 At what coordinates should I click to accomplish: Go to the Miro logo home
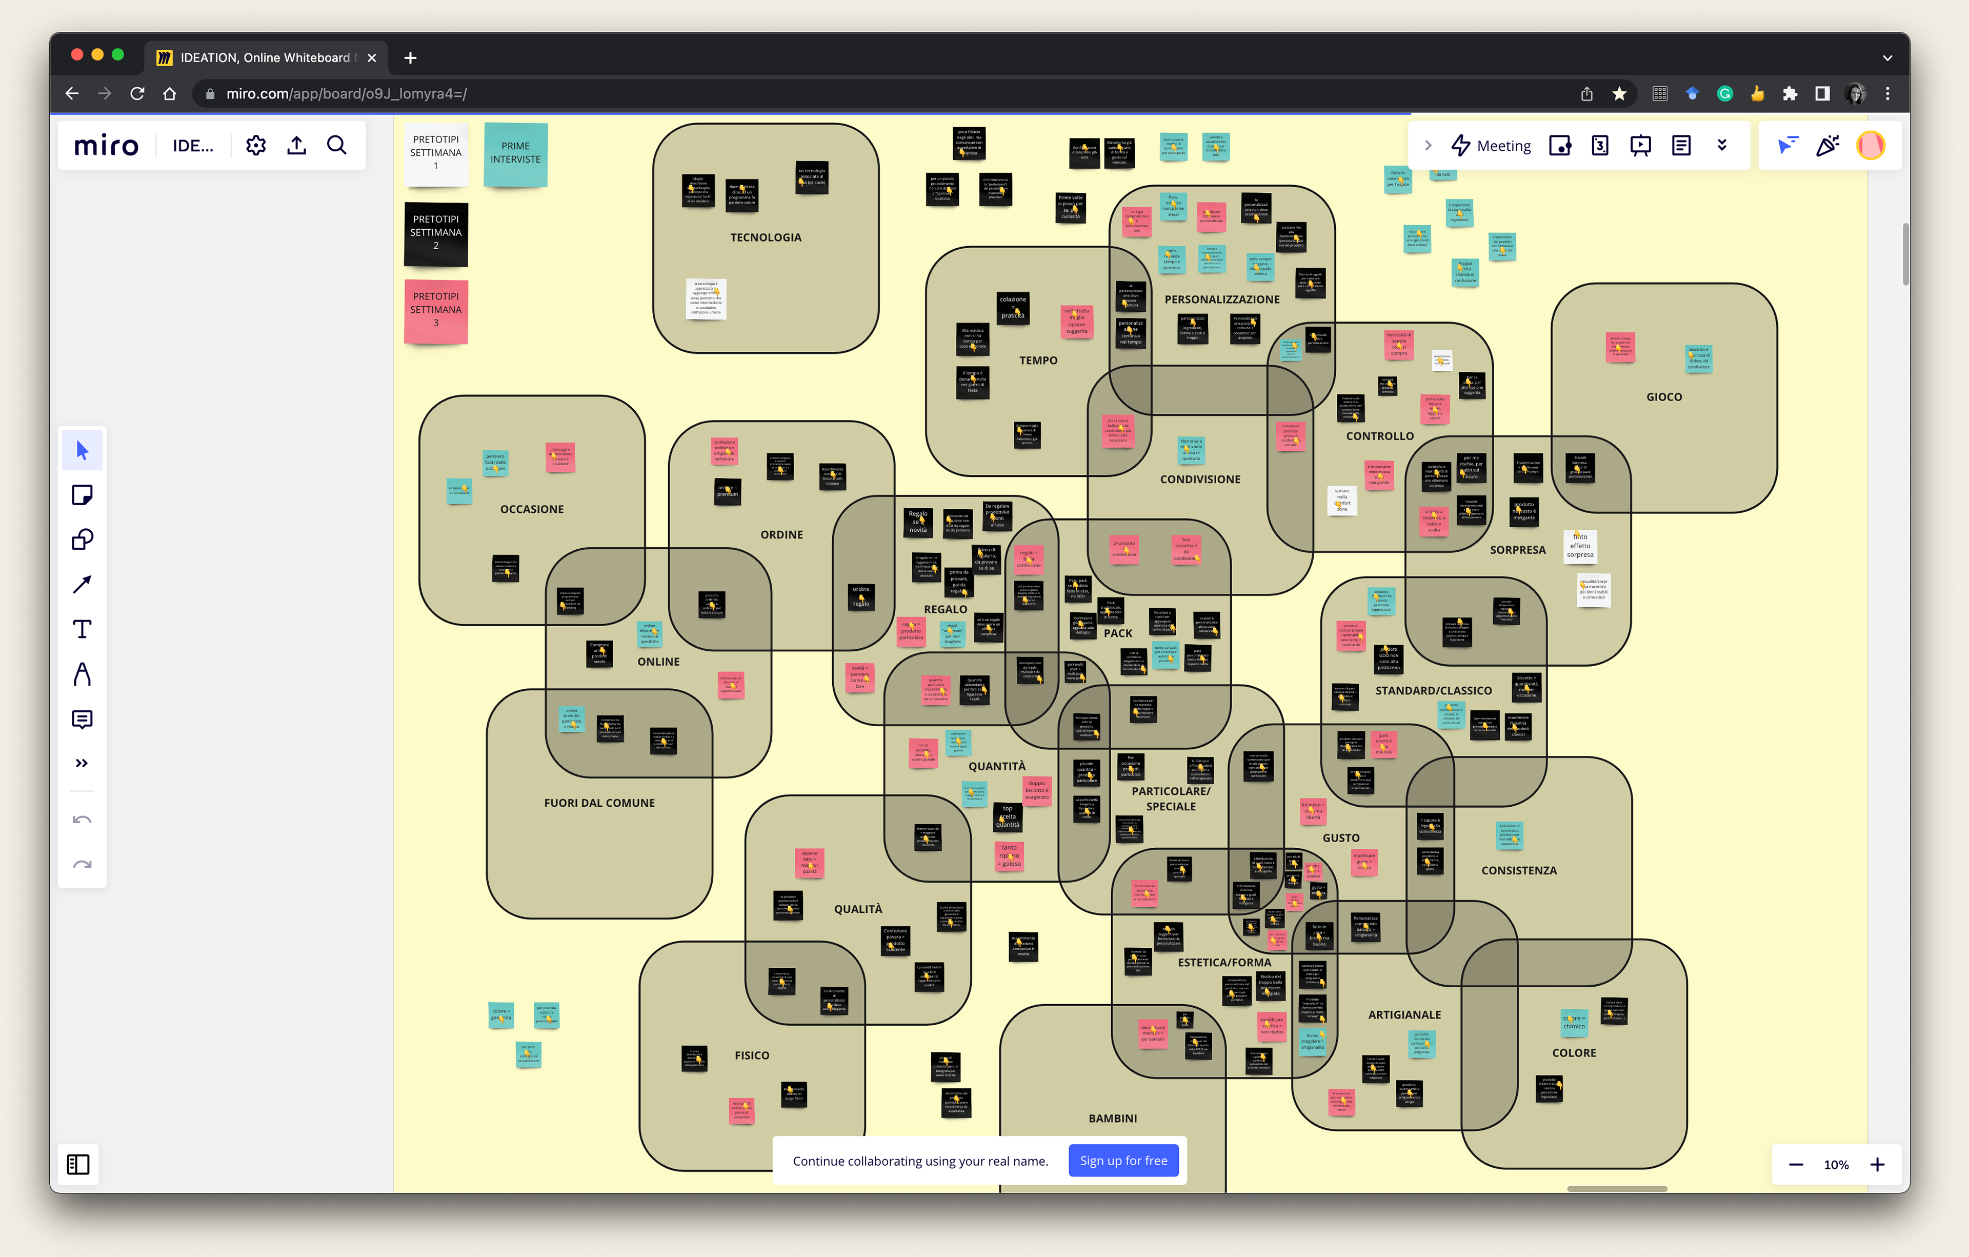(106, 146)
